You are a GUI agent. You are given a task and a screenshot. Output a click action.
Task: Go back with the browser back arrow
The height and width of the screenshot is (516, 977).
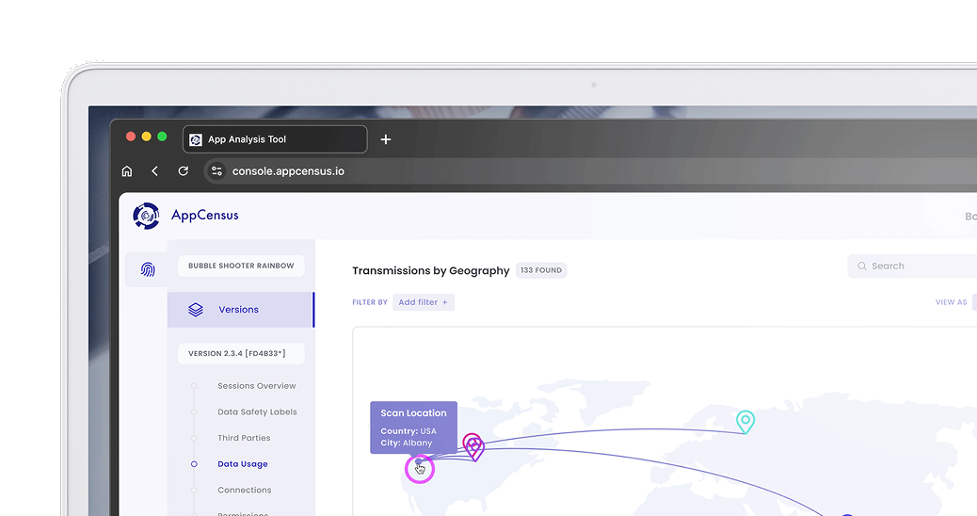pyautogui.click(x=154, y=170)
